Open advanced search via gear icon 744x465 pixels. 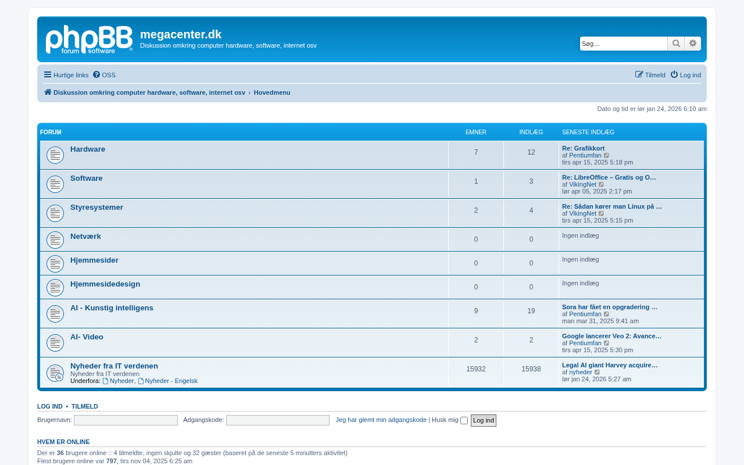pyautogui.click(x=693, y=44)
